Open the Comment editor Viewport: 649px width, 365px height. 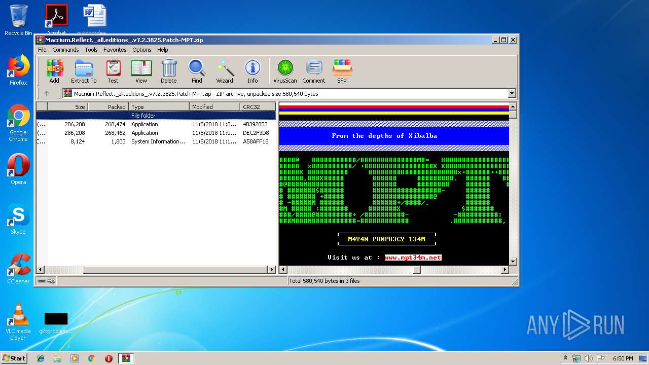tap(314, 71)
